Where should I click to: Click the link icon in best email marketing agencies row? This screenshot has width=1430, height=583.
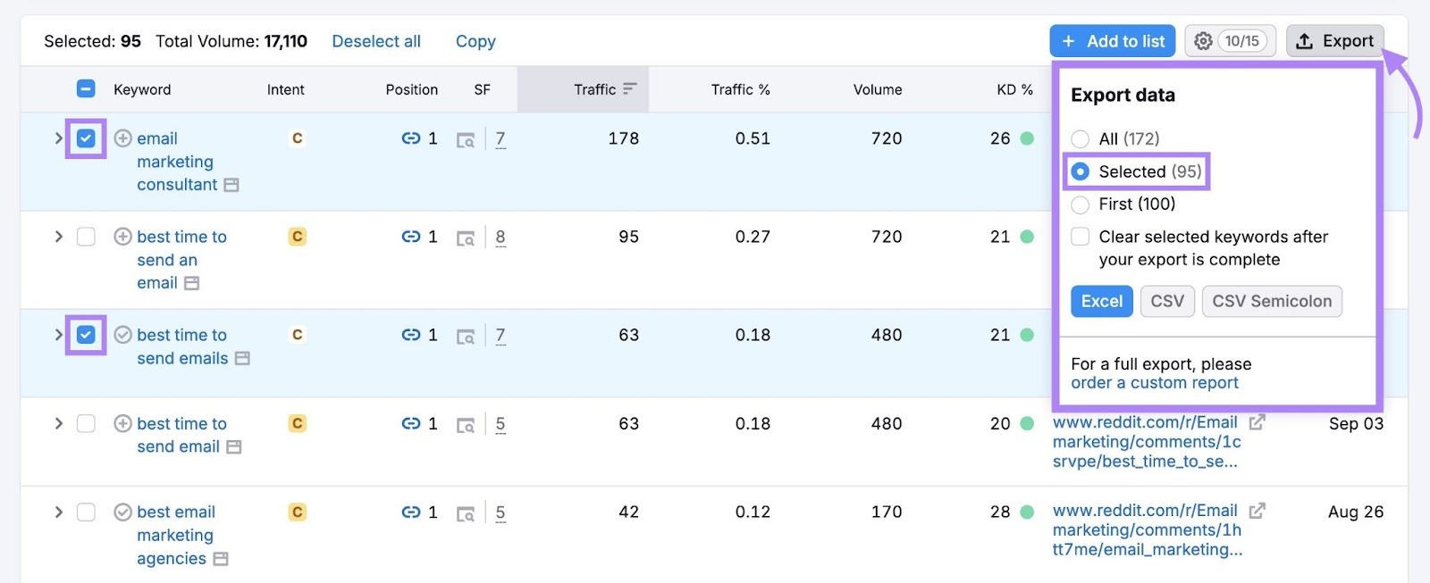410,512
